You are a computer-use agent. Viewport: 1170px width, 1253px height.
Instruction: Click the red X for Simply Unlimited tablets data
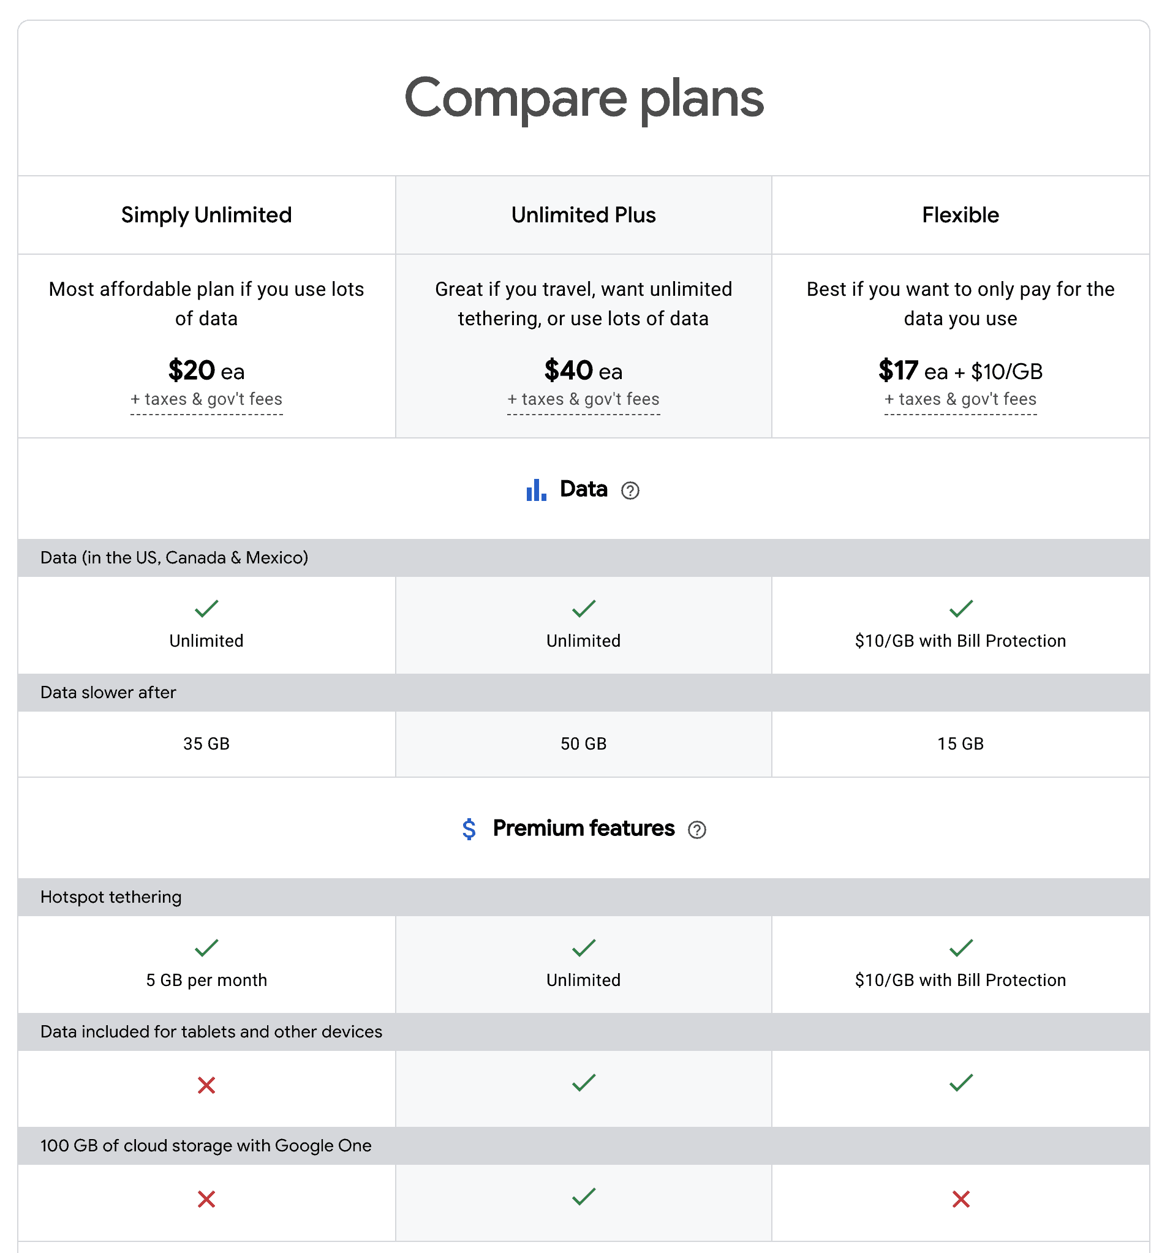[x=206, y=1085]
